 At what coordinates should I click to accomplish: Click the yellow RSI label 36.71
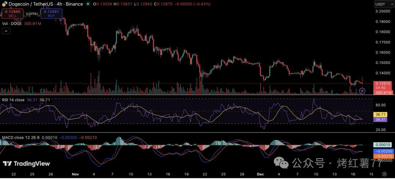click(381, 114)
